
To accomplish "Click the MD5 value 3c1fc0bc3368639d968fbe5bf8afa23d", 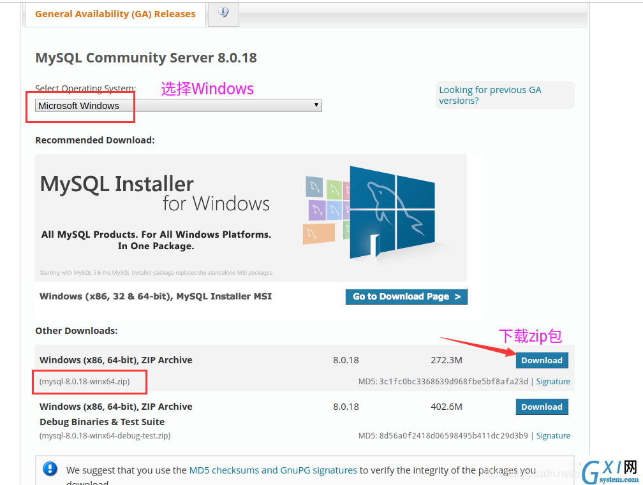I will click(454, 381).
